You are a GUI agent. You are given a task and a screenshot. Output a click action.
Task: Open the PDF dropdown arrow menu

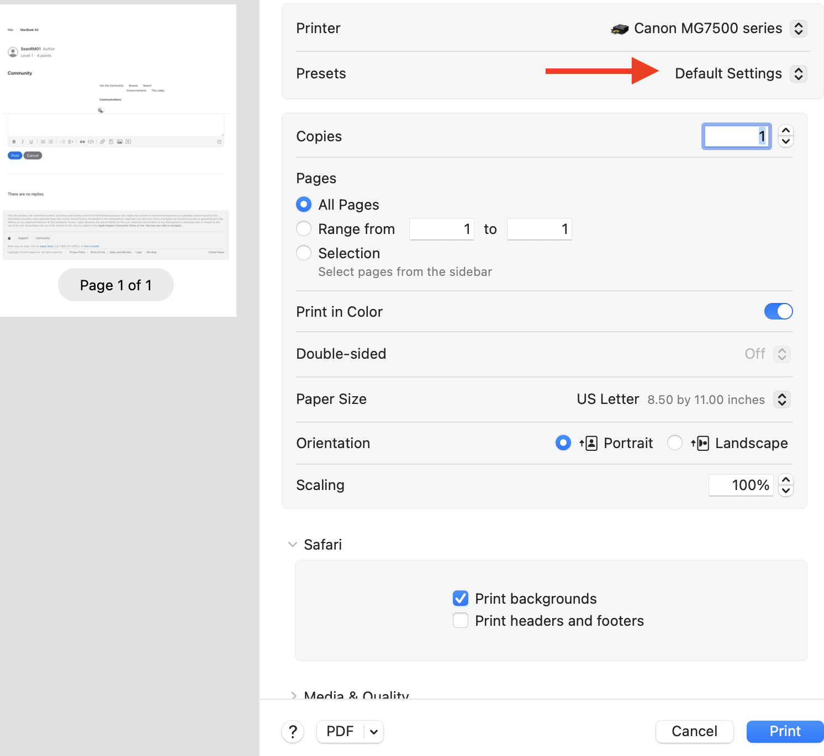point(374,732)
